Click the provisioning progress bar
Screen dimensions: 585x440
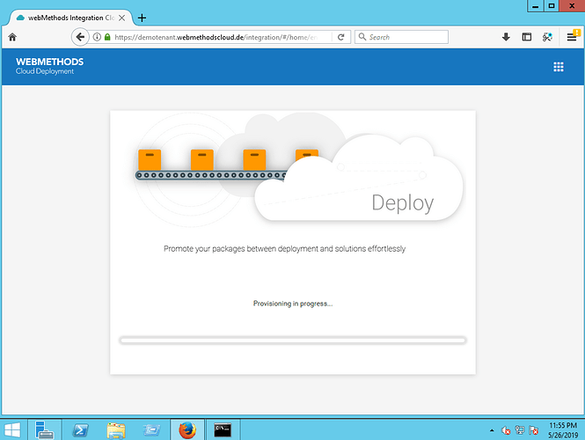click(292, 340)
